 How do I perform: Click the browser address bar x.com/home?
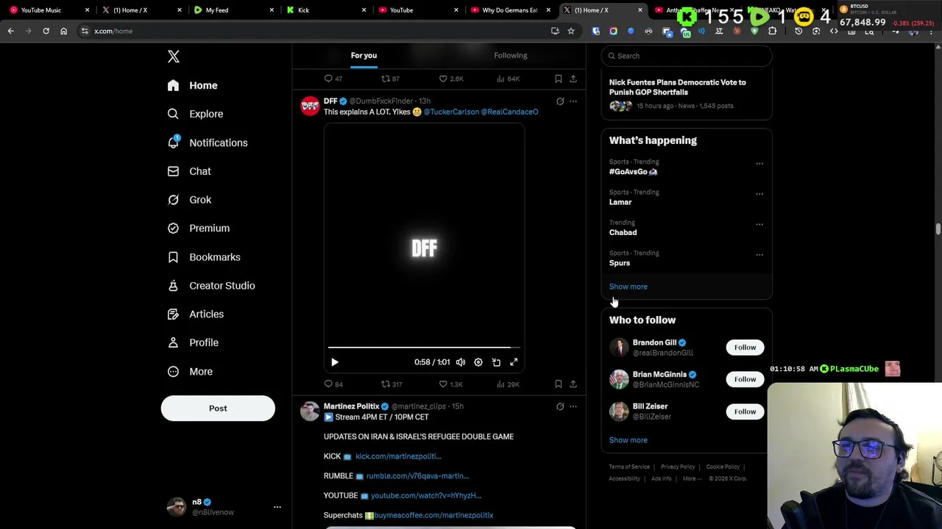pyautogui.click(x=316, y=31)
